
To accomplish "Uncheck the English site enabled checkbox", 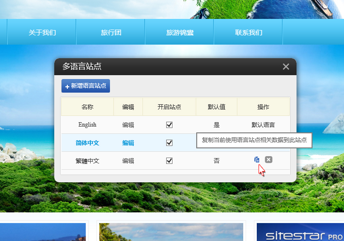I will tap(169, 125).
